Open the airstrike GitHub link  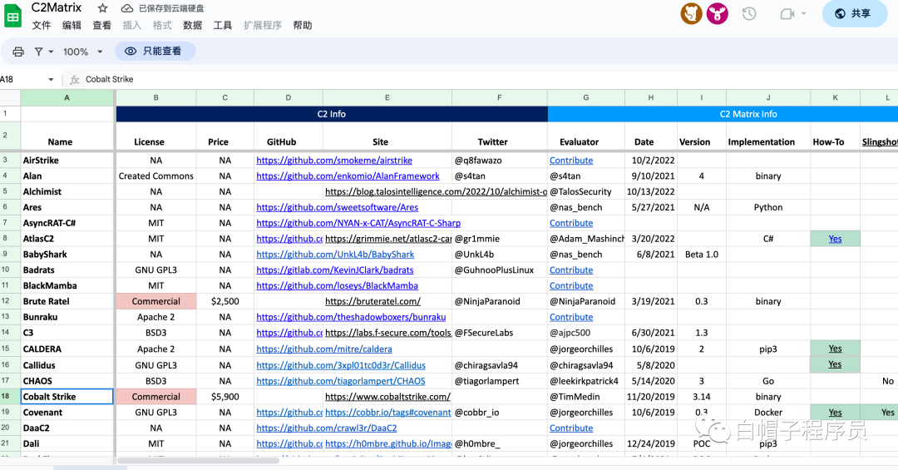[334, 161]
